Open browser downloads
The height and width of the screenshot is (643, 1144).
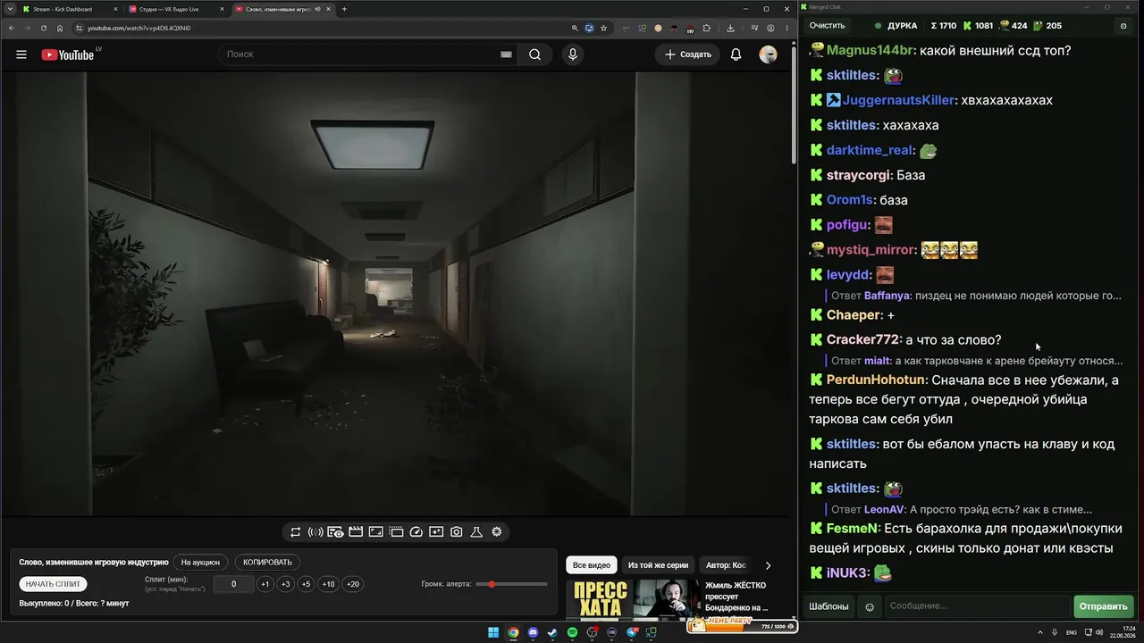(x=730, y=28)
